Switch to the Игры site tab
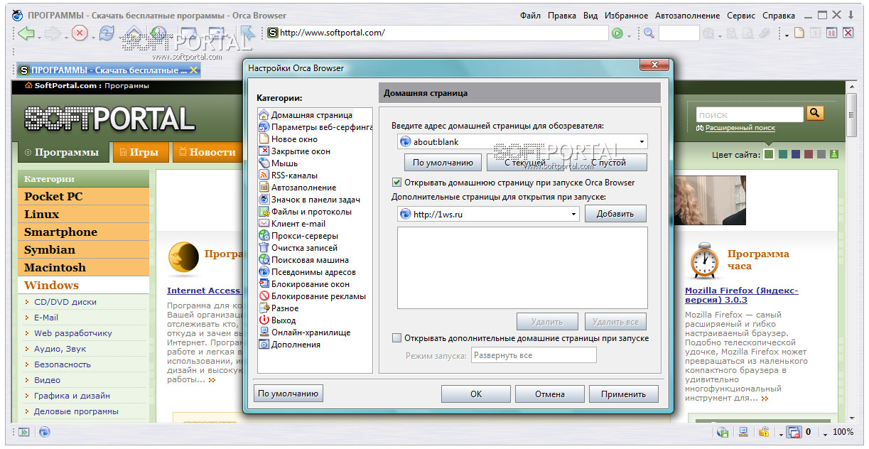Viewport: 869px width, 449px height. (140, 152)
